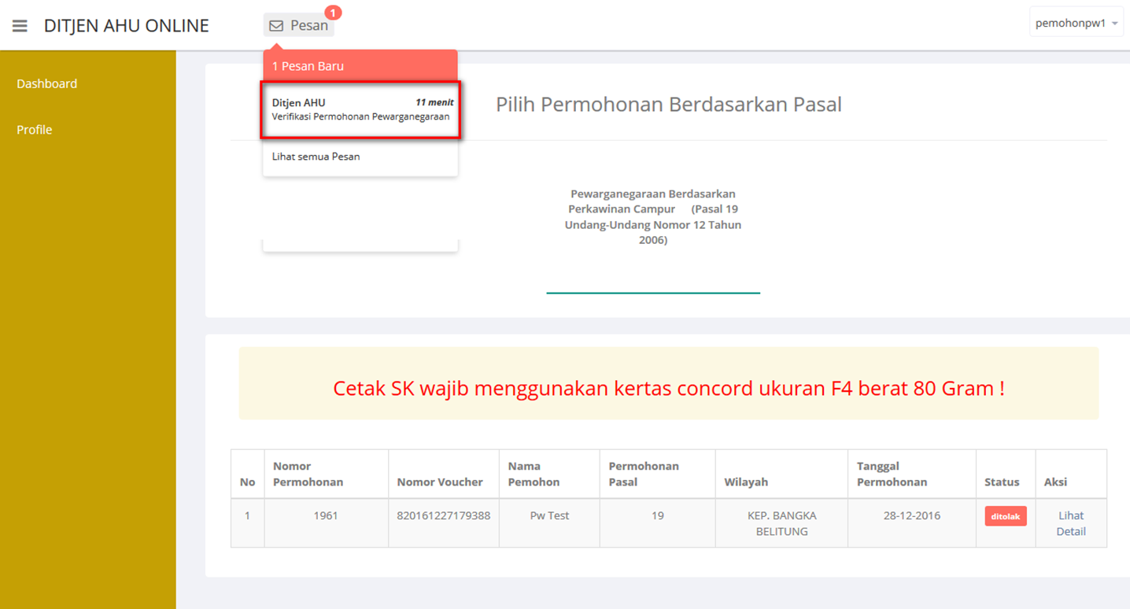Click the Wilayah column header

746,482
